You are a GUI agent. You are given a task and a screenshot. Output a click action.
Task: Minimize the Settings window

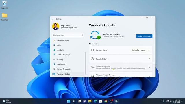tap(142, 18)
